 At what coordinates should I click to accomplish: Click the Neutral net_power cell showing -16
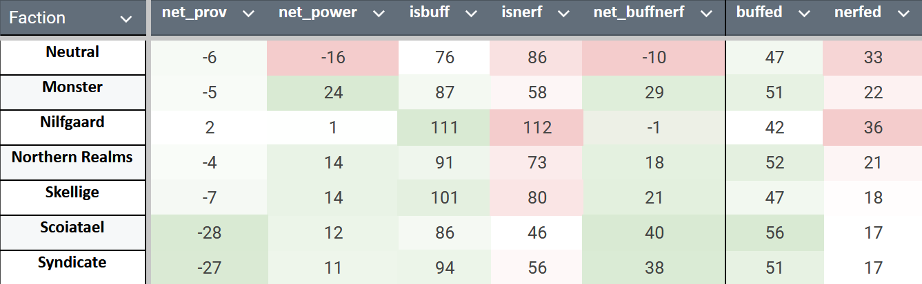[332, 58]
